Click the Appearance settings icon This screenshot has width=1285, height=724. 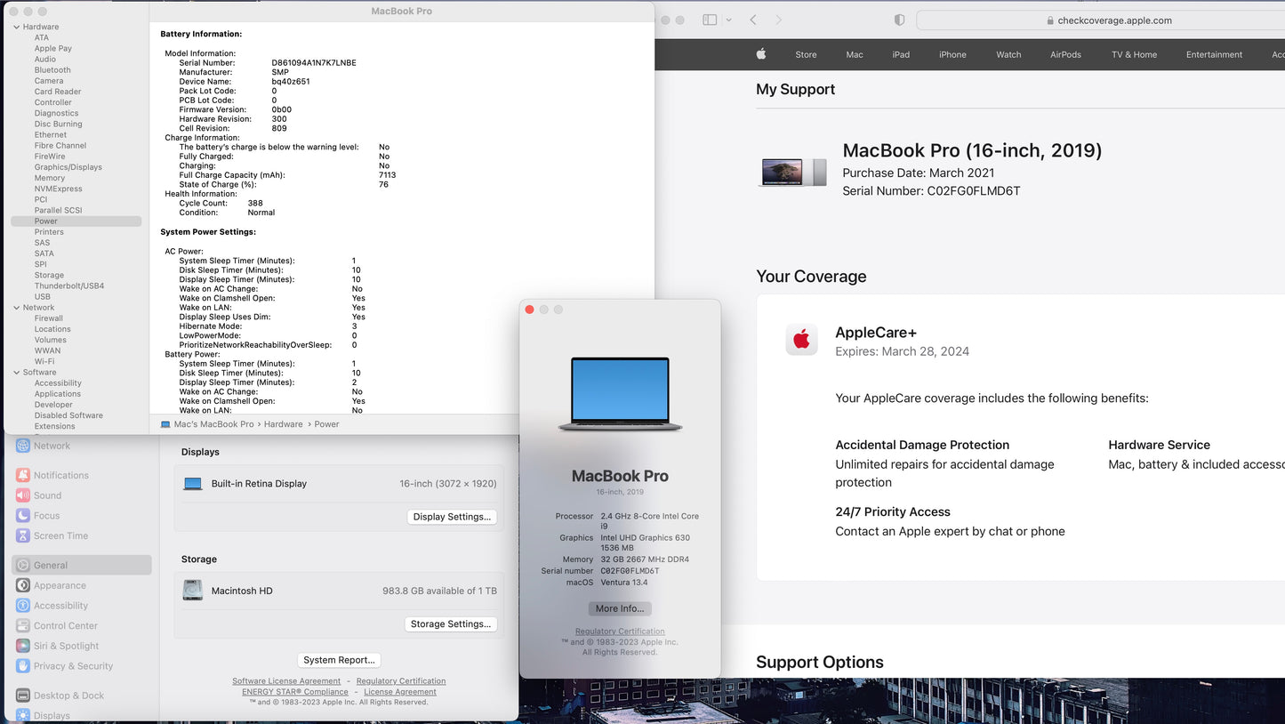[22, 585]
